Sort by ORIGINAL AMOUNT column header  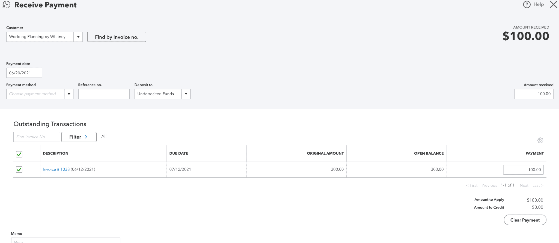[325, 153]
